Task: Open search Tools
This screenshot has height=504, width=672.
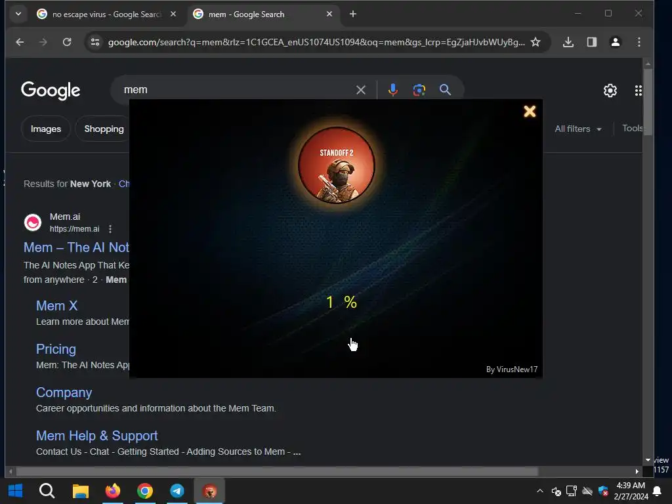Action: 632,128
